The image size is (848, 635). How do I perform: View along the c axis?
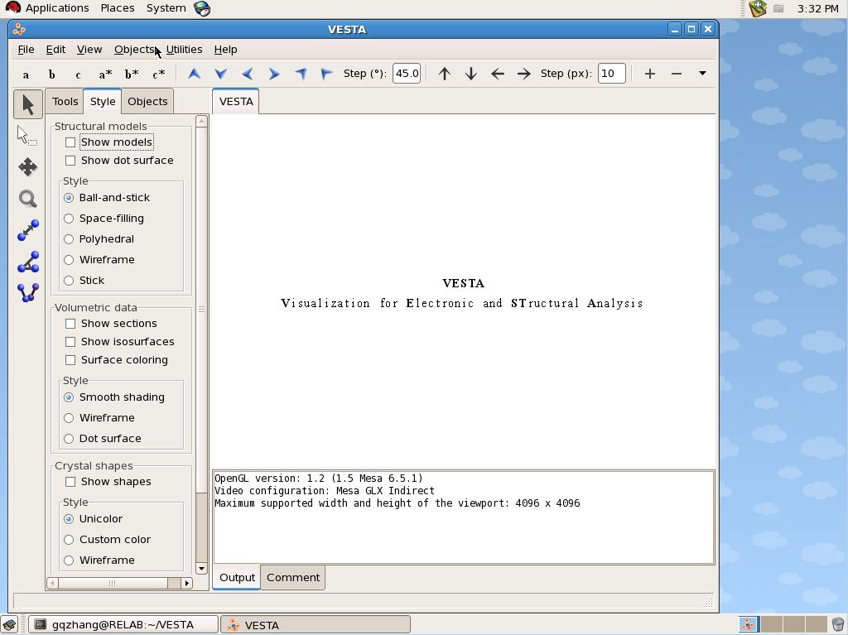[x=79, y=75]
